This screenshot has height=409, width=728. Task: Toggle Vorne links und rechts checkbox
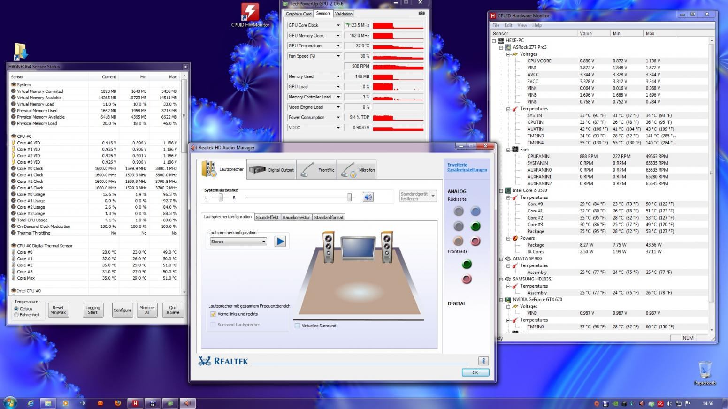tap(213, 314)
